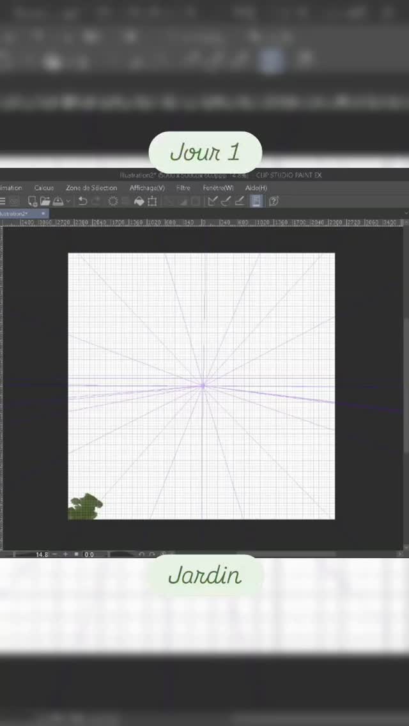Open the Affichage(V) menu

(147, 187)
